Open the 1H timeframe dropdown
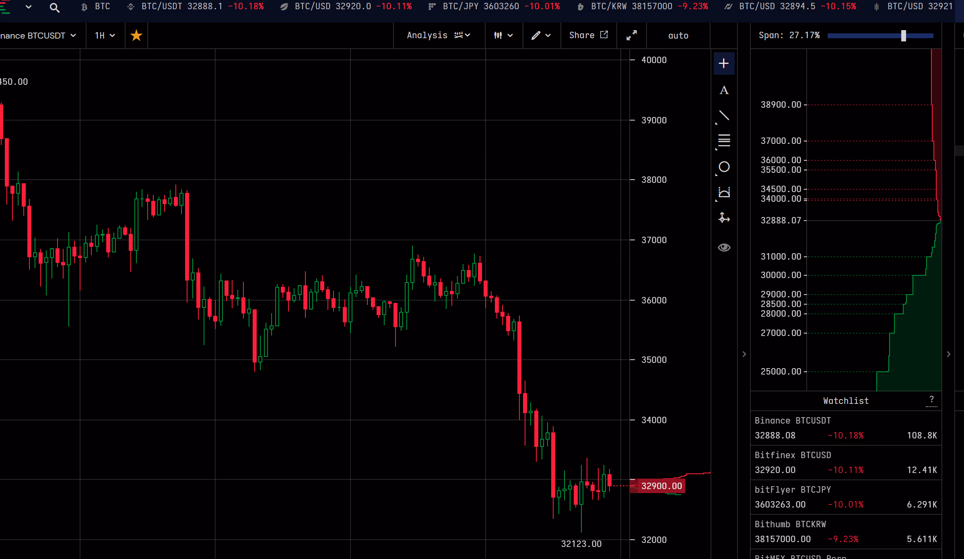The image size is (964, 559). pos(105,35)
